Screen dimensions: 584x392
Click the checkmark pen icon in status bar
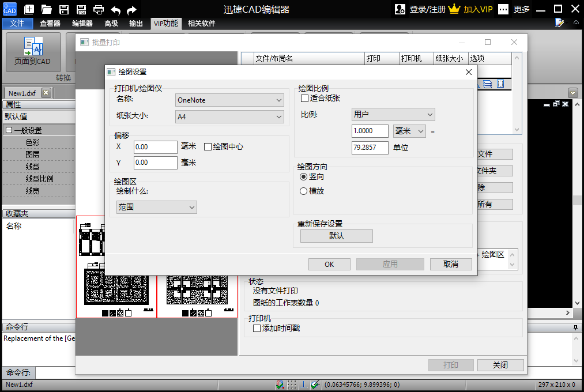pyautogui.click(x=315, y=385)
